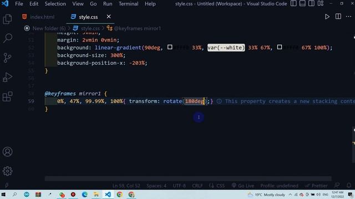Viewport: 355px width, 199px height.
Task: Click the taskbar volume icon
Action: 318,195
